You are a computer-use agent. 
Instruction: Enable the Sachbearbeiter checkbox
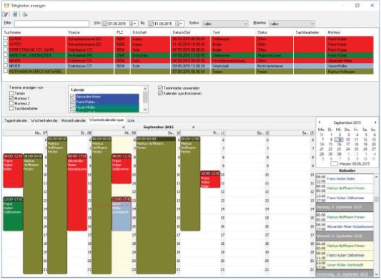pos(11,109)
